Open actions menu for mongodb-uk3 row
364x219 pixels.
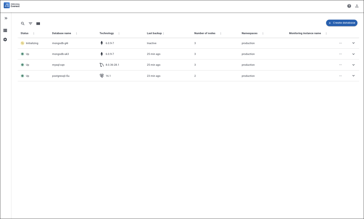pos(340,54)
